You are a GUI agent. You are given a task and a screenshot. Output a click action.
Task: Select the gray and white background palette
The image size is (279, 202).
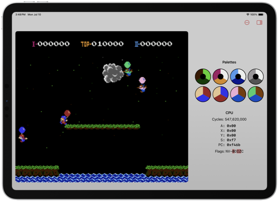click(256, 77)
